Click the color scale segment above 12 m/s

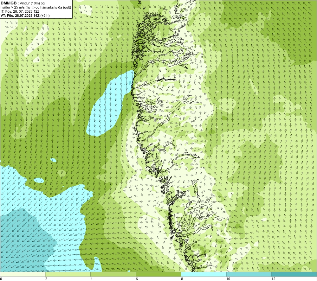294,274
